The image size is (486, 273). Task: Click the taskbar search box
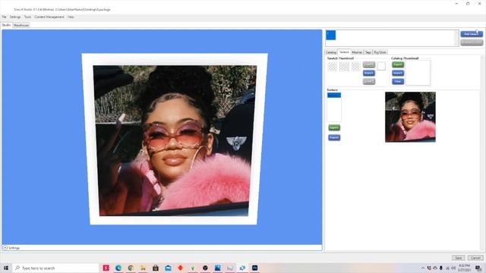[55, 268]
